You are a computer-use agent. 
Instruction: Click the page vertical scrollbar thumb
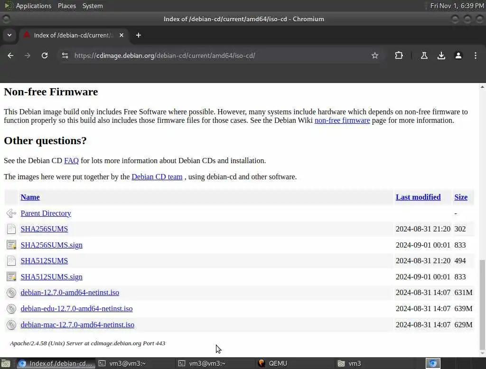tap(482, 304)
